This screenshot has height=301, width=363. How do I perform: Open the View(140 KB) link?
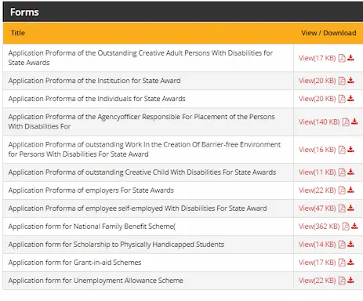319,122
